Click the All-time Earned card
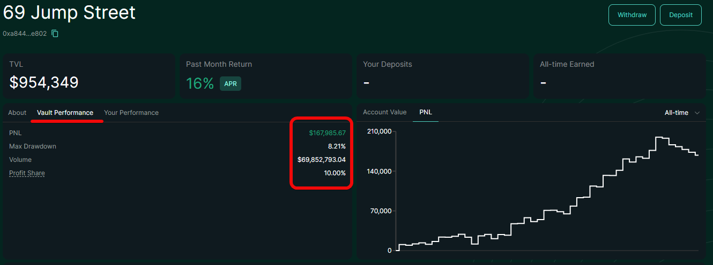 tap(619, 75)
